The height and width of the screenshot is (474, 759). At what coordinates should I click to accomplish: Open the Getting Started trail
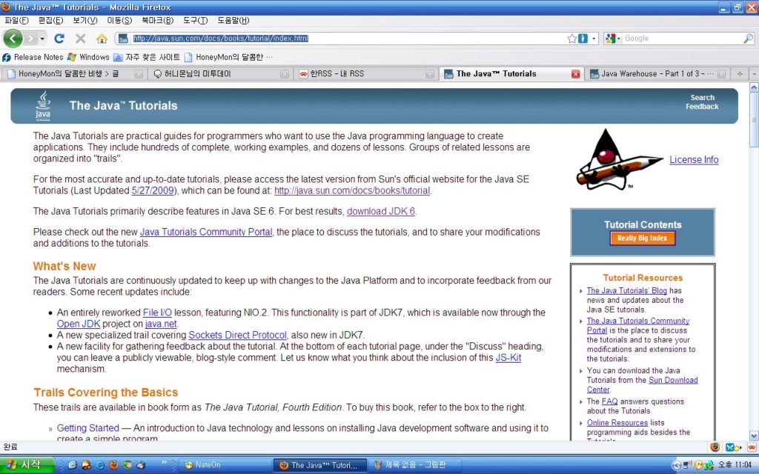pyautogui.click(x=87, y=428)
